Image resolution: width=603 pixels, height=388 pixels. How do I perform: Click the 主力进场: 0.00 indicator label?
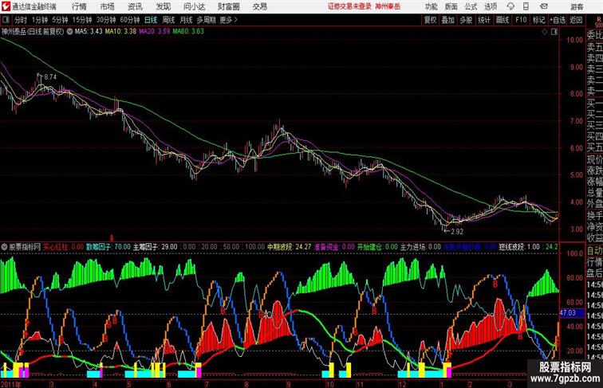[x=420, y=247]
